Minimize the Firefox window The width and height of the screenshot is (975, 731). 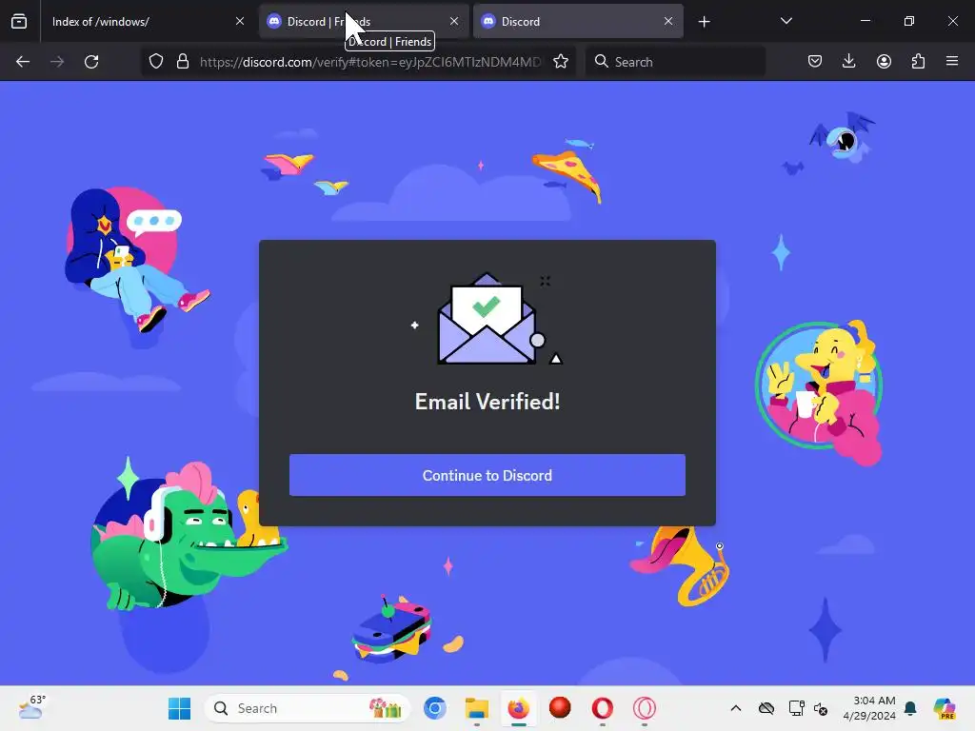coord(865,21)
